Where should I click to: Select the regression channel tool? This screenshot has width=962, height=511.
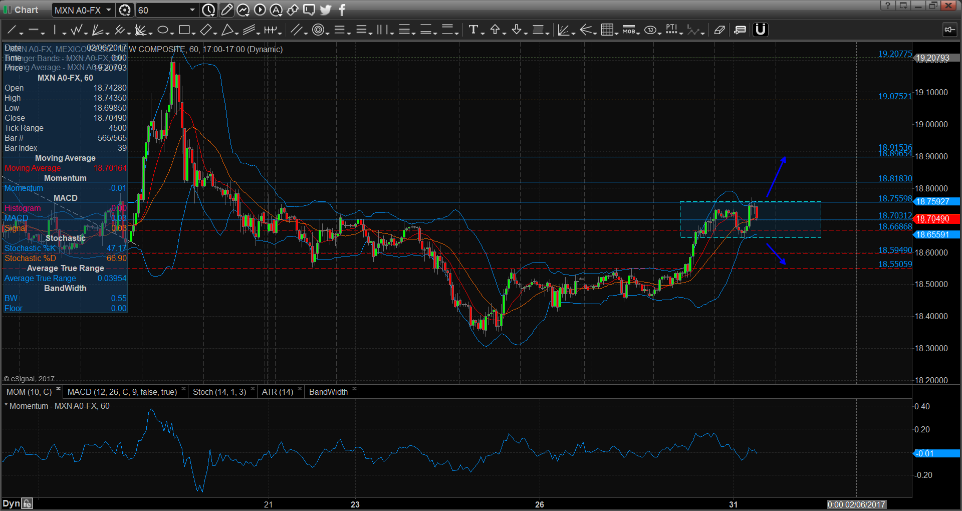pyautogui.click(x=249, y=30)
